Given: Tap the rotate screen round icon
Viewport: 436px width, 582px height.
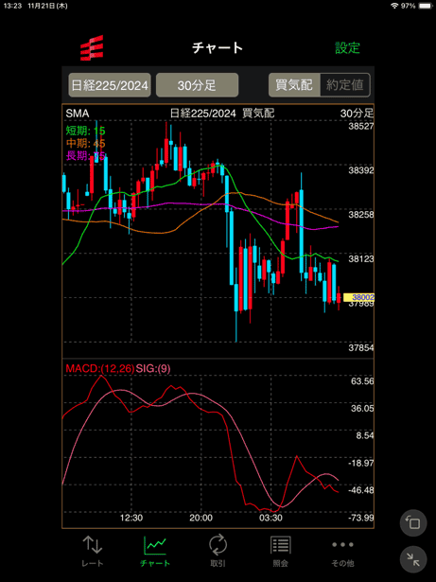Looking at the screenshot, I should (413, 523).
